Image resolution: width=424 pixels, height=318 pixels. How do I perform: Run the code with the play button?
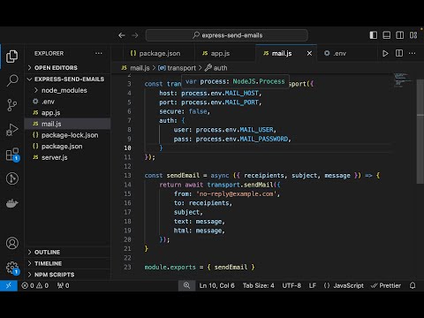tap(385, 53)
